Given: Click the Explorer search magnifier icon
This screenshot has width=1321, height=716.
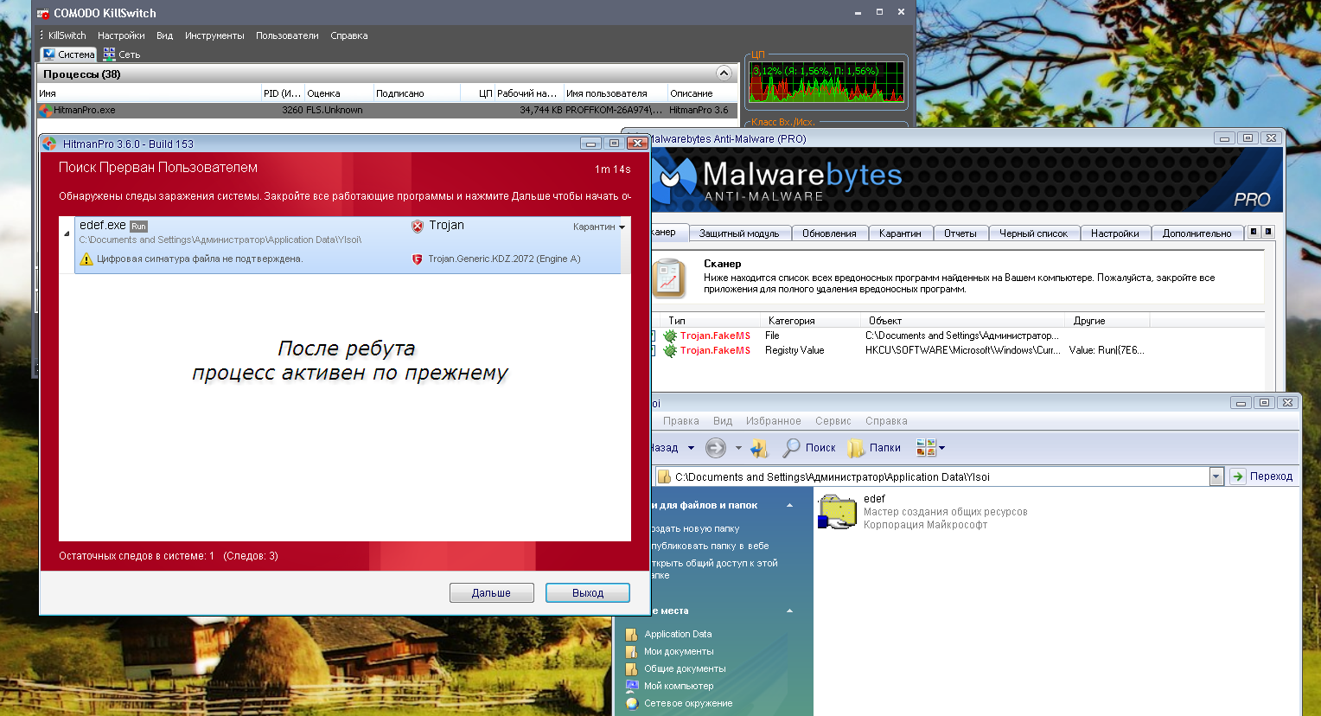Looking at the screenshot, I should tap(791, 448).
